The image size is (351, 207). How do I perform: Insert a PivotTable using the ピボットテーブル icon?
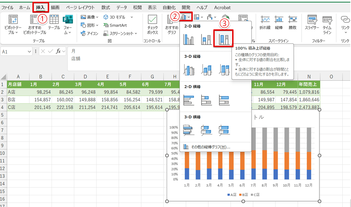tap(13, 25)
